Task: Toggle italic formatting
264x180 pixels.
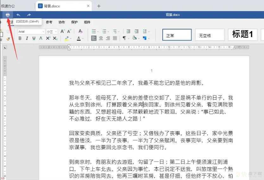Action: (x=27, y=38)
